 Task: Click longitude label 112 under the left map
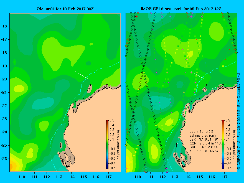pos(47,177)
